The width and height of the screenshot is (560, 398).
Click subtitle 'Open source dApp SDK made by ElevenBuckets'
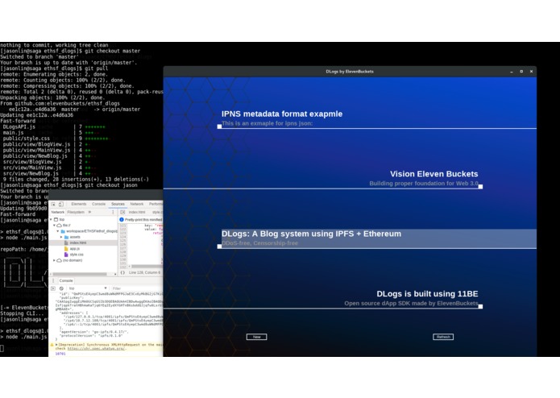(x=411, y=304)
